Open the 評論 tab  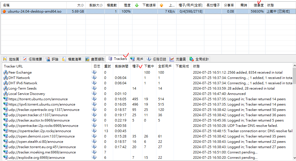pos(52,59)
